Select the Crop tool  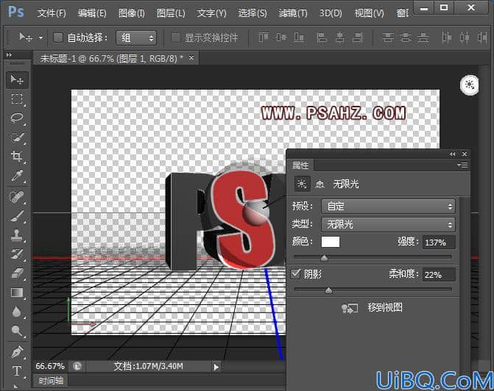(17, 157)
